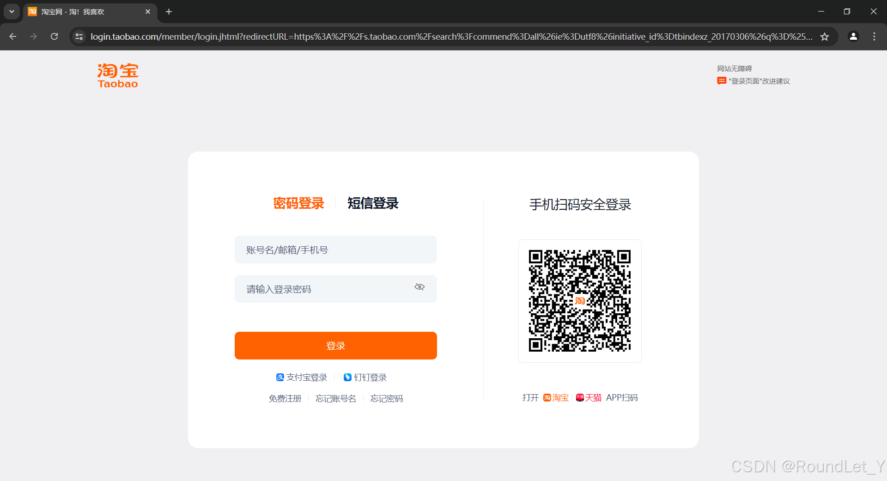The height and width of the screenshot is (481, 887).
Task: Open 网站无障碍 link
Action: (x=735, y=68)
